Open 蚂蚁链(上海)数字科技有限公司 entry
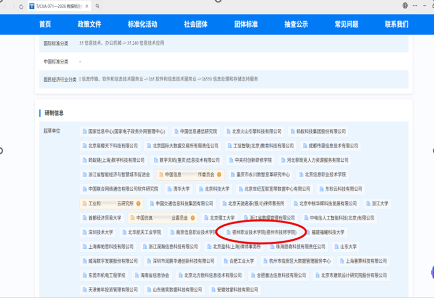The height and width of the screenshot is (298, 434). click(113, 160)
